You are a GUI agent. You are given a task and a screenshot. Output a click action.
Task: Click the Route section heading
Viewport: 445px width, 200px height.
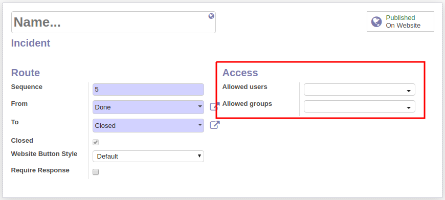tap(26, 73)
